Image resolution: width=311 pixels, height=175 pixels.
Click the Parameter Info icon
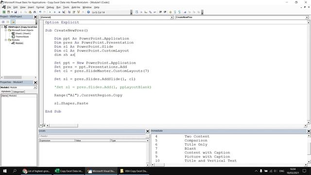pyautogui.click(x=150, y=12)
